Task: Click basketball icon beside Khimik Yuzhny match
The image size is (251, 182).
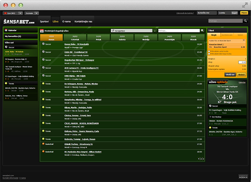Action: point(43,144)
